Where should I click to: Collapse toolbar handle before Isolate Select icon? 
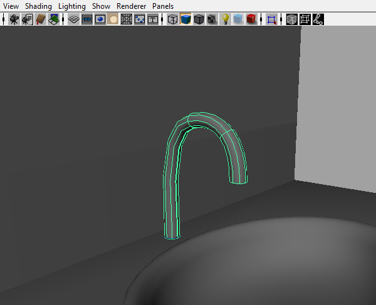click(261, 19)
